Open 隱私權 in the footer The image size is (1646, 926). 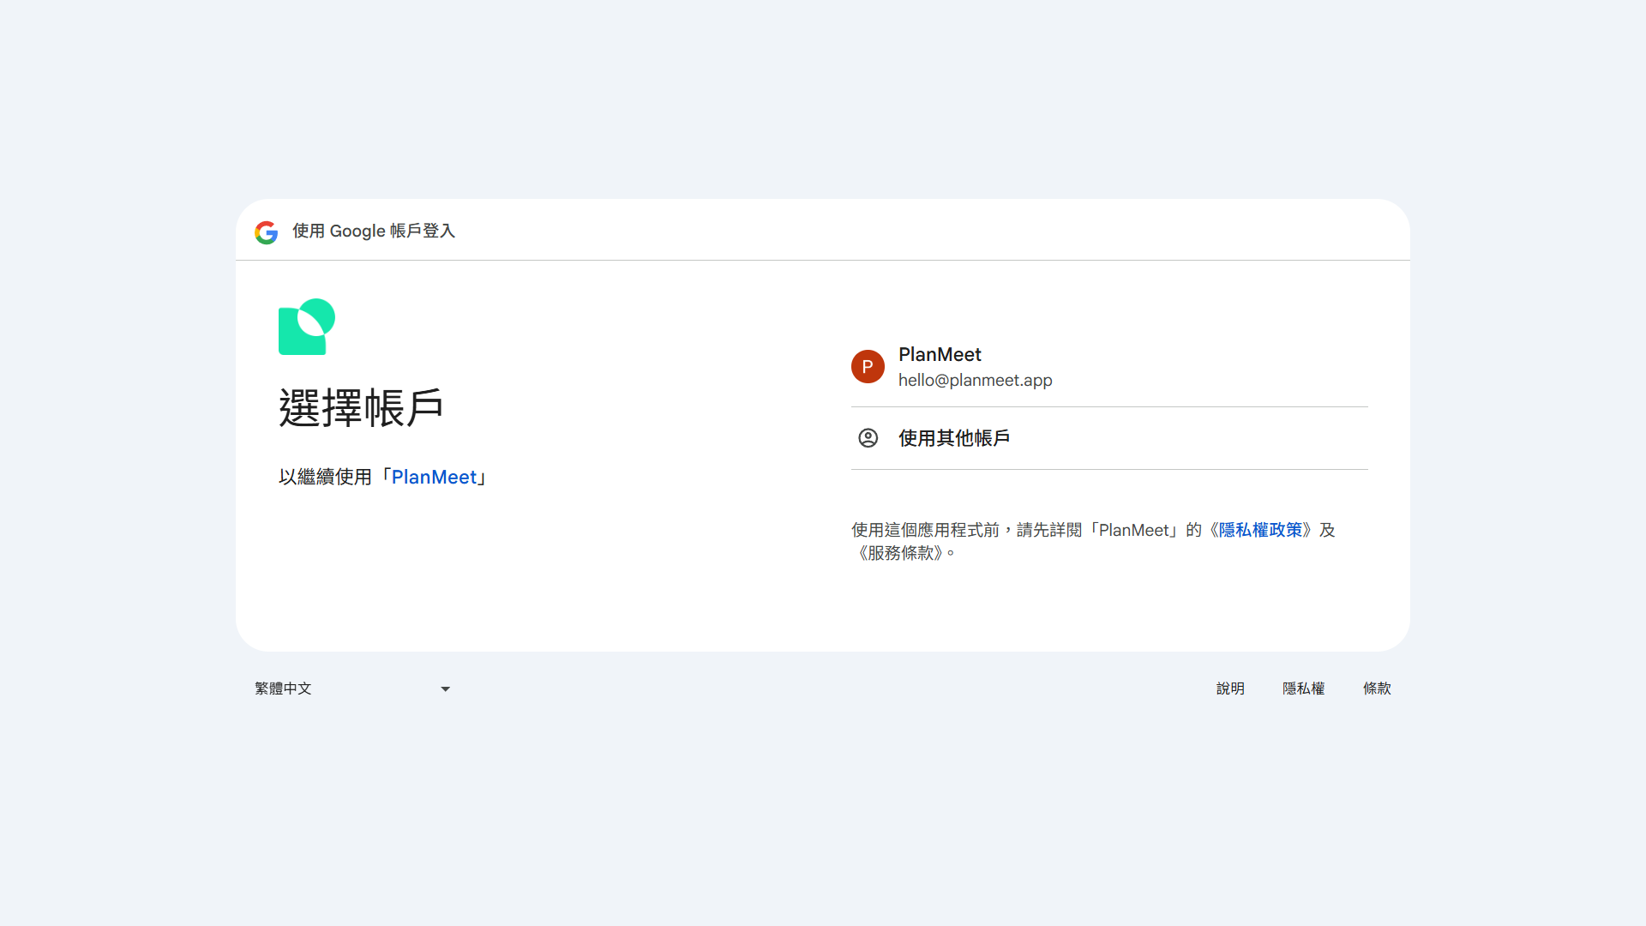1304,688
